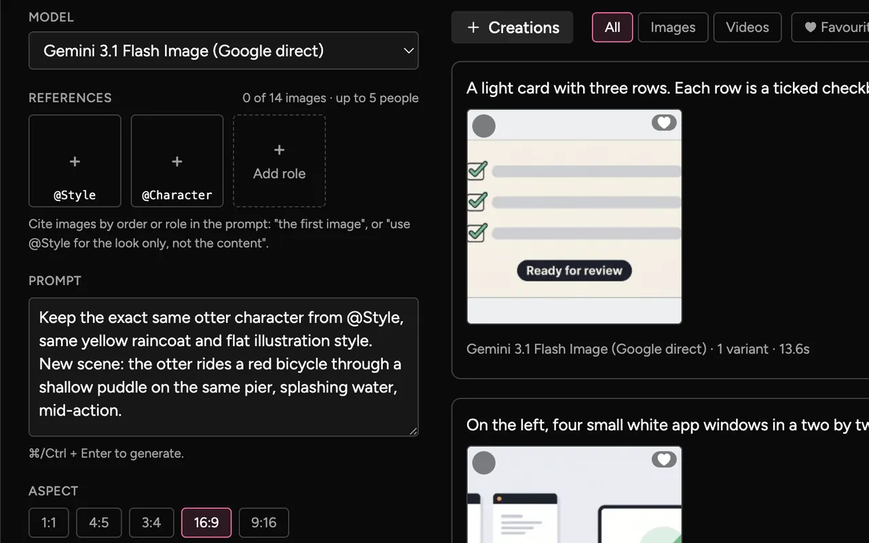Switch to the All filter tab
Screen dimensions: 869x543
tap(612, 27)
